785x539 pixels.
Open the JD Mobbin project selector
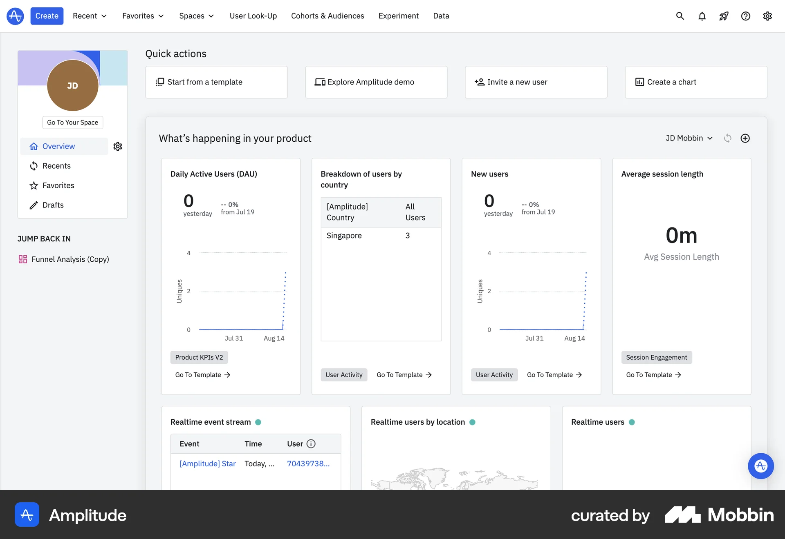pos(689,138)
